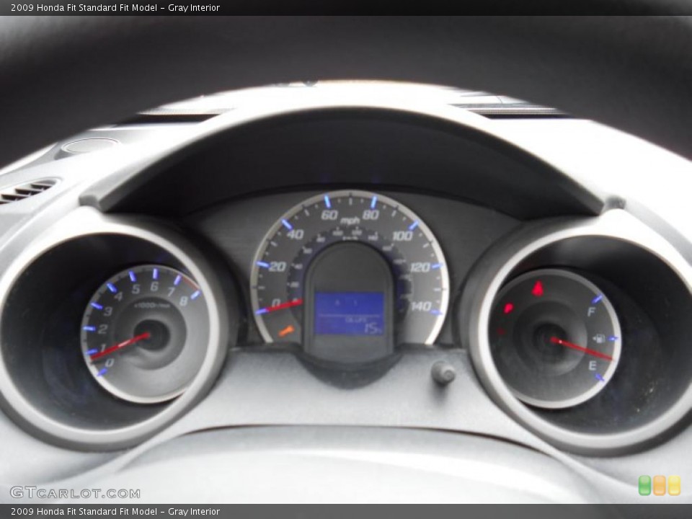Click the fuel pump icon on the fuel gauge
The width and height of the screenshot is (692, 519).
[599, 339]
